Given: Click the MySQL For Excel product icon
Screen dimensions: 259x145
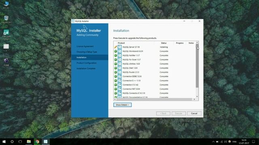Looking at the screenshot, I should 120,60.
